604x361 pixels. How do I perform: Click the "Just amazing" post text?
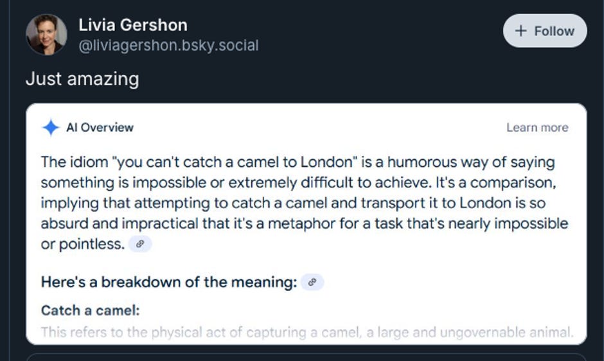coord(82,79)
